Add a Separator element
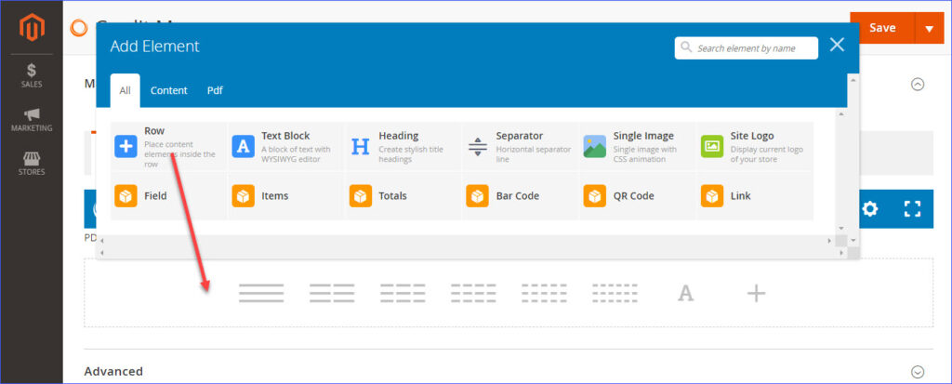The height and width of the screenshot is (384, 952). coord(520,146)
